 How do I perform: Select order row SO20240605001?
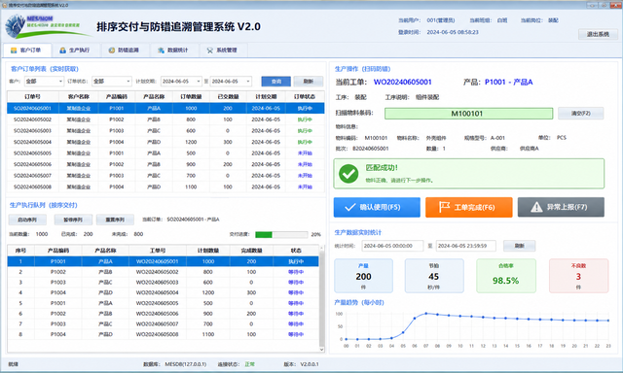[x=165, y=108]
